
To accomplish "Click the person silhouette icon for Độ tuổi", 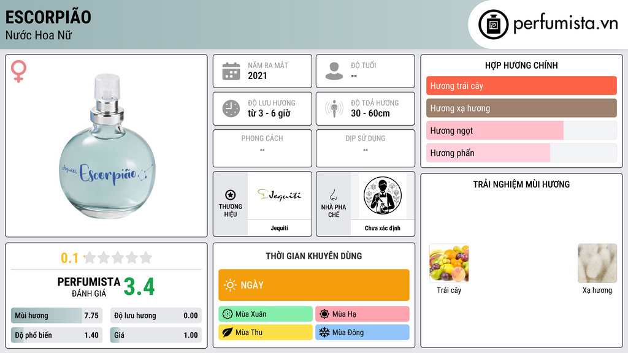I will point(334,71).
